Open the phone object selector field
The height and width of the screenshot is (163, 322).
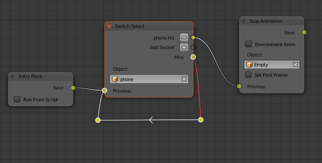point(149,79)
